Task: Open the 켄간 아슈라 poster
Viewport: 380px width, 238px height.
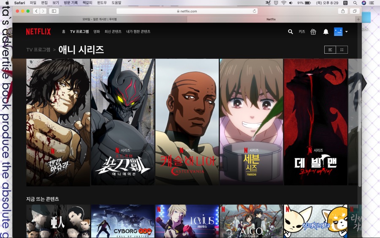Action: point(58,122)
